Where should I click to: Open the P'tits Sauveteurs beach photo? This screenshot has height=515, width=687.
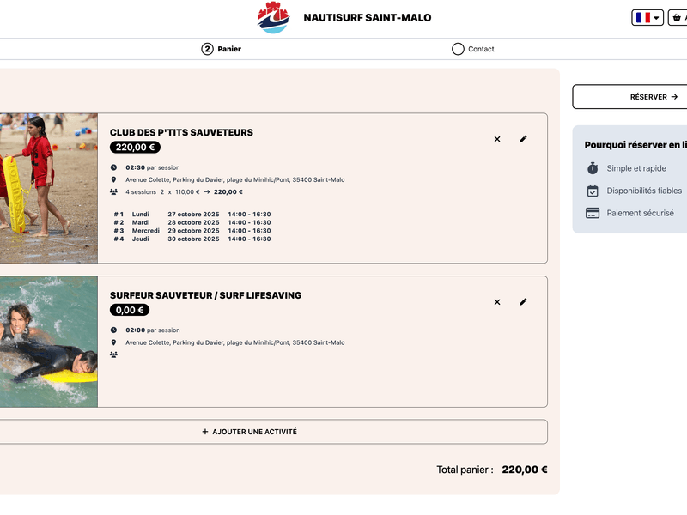[48, 188]
